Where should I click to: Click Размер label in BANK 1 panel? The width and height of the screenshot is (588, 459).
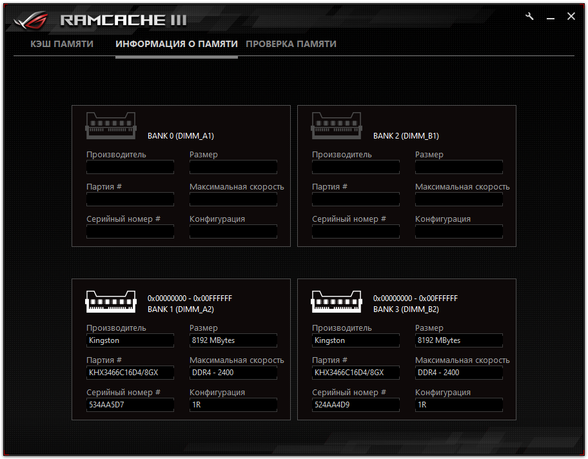click(204, 327)
